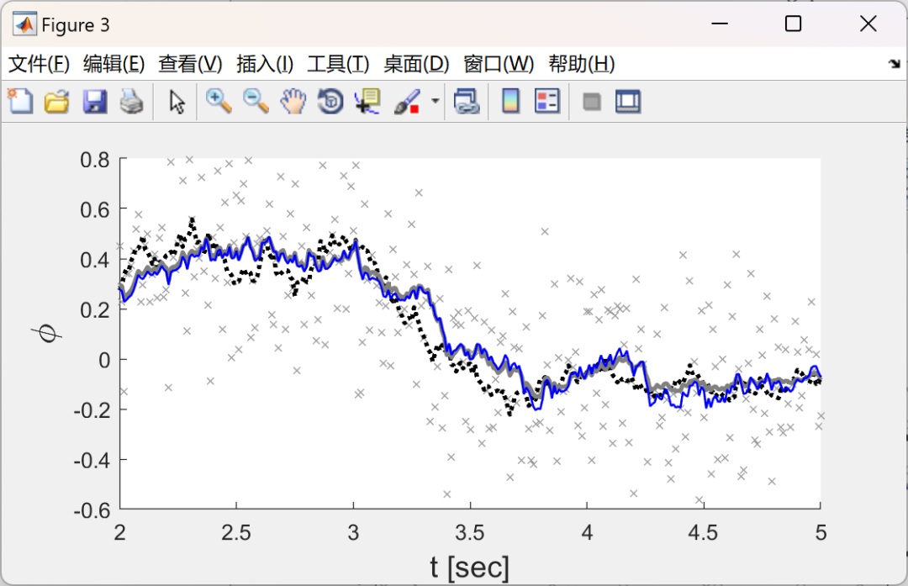Open the 查看(V) menu
908x586 pixels.
190,64
